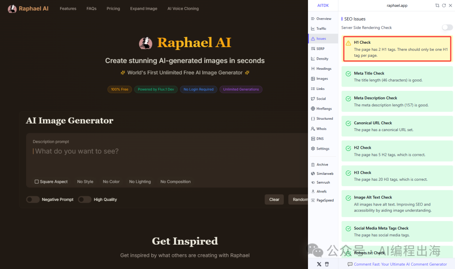Open Pricing in the top navigation
The width and height of the screenshot is (455, 269).
[113, 8]
